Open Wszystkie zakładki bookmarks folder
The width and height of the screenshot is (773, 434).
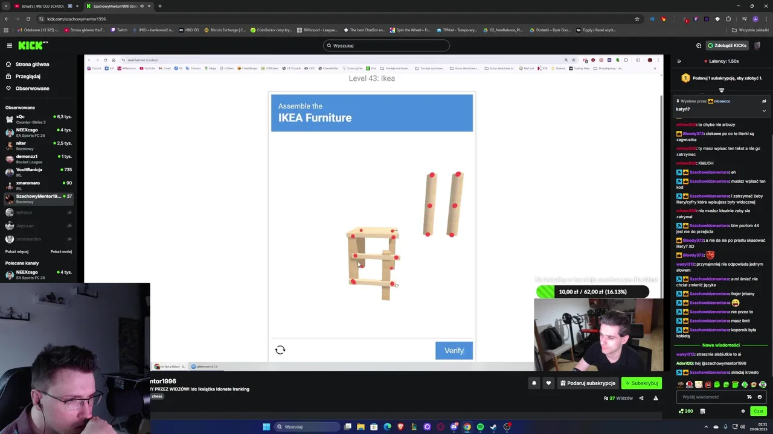pos(749,30)
